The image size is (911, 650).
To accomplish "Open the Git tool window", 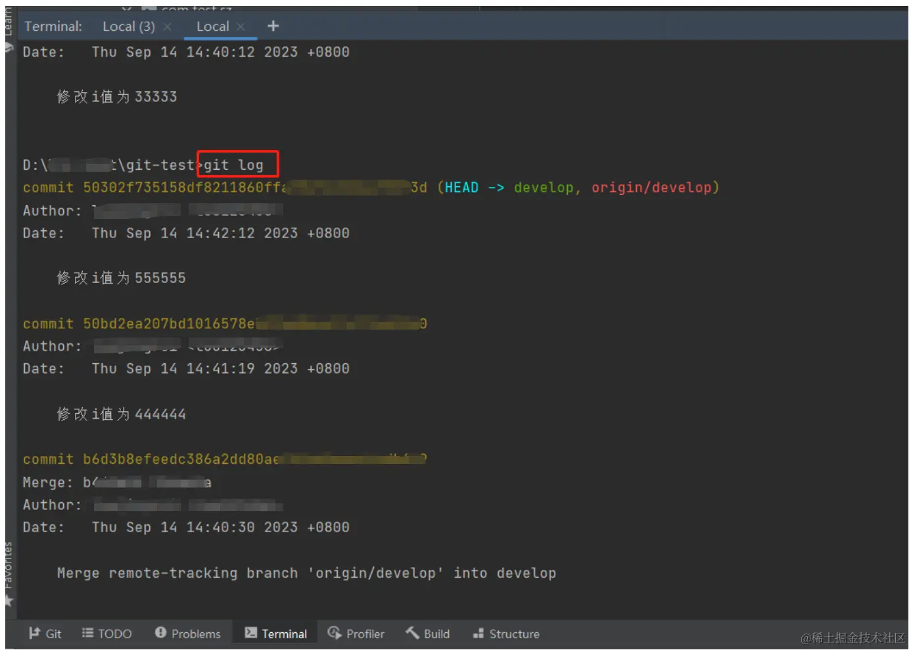I will pyautogui.click(x=45, y=634).
